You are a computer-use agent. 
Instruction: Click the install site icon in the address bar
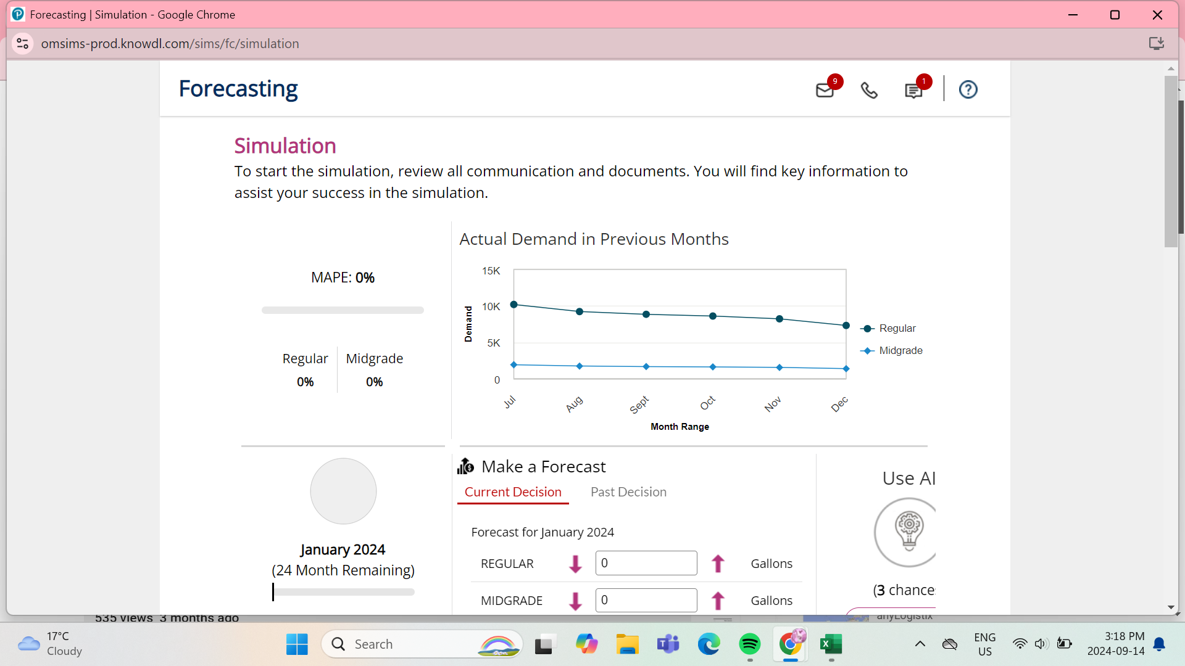[x=1157, y=43]
